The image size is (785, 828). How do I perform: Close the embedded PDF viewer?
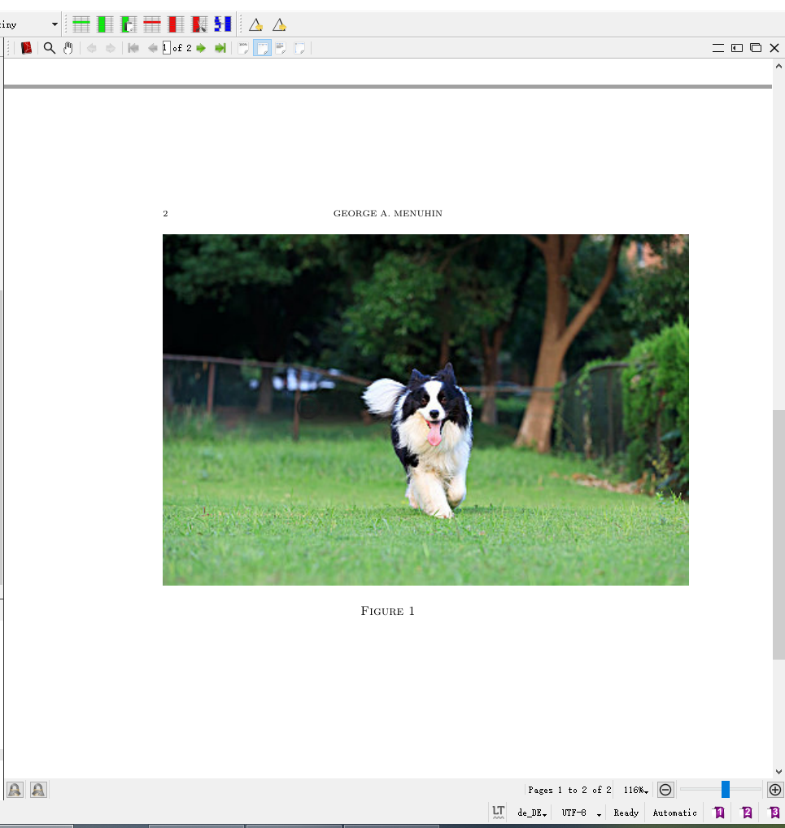click(774, 48)
